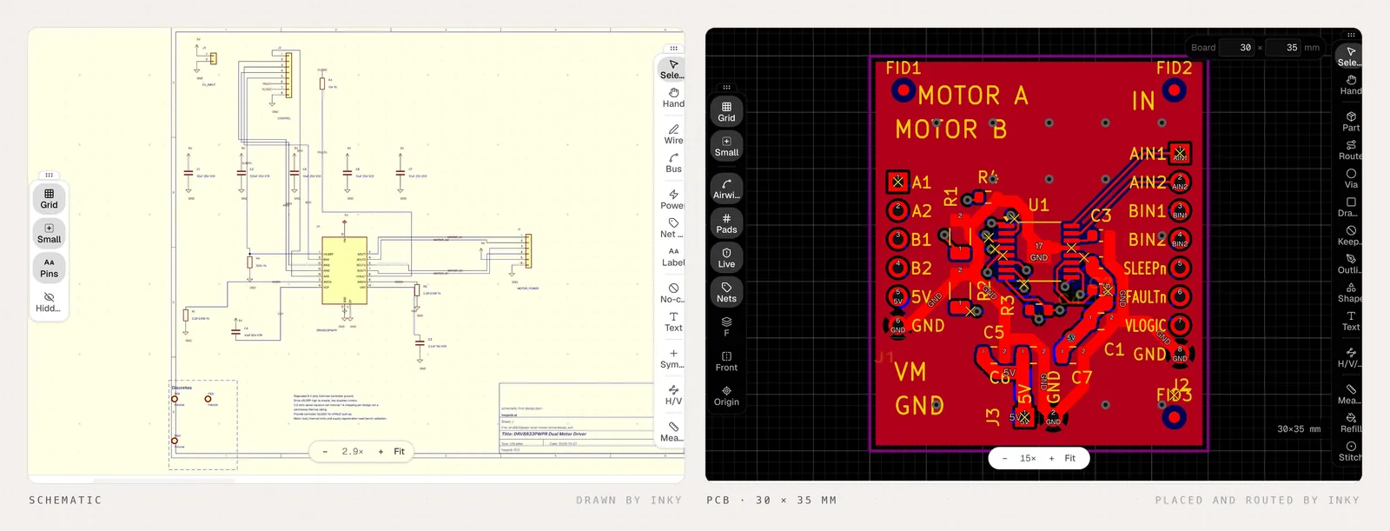The image size is (1390, 531).
Task: Pick the PCB Outline tool
Action: pyautogui.click(x=1350, y=264)
